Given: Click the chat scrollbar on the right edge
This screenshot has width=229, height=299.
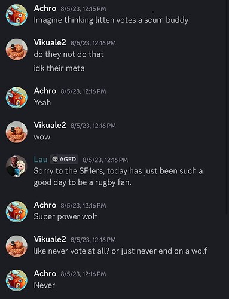Looking at the screenshot, I should (227, 108).
